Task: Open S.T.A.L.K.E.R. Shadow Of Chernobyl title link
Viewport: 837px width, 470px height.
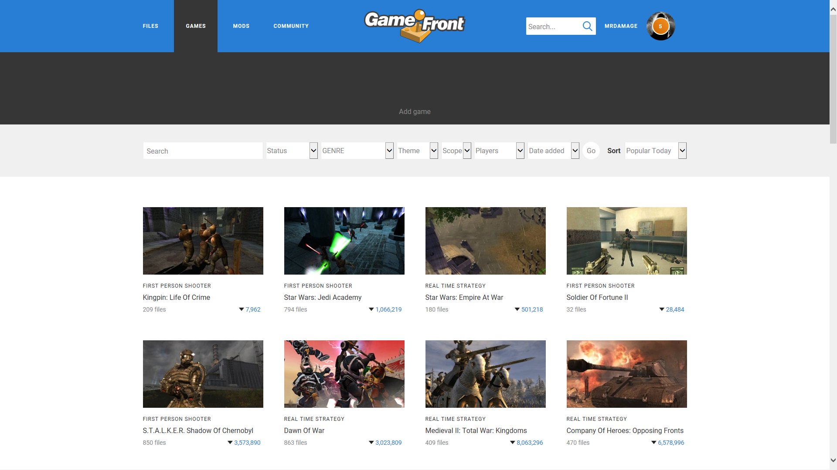Action: pyautogui.click(x=198, y=430)
